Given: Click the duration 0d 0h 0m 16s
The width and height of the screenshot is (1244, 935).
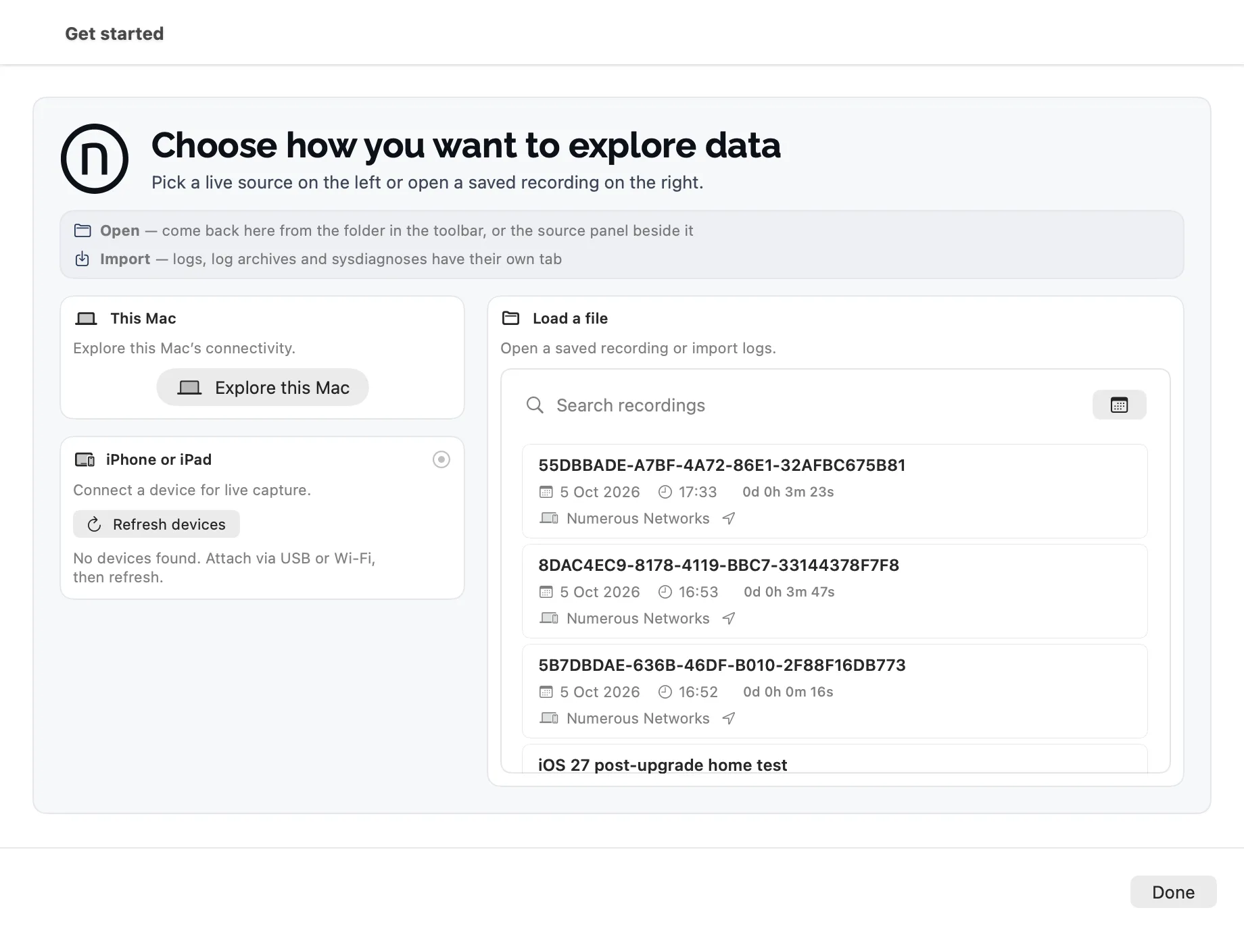Looking at the screenshot, I should click(788, 692).
